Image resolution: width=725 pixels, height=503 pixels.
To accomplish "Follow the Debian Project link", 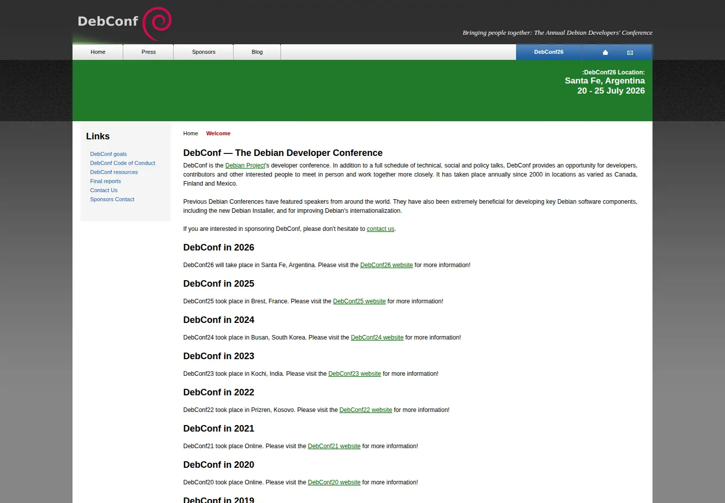I will [245, 165].
